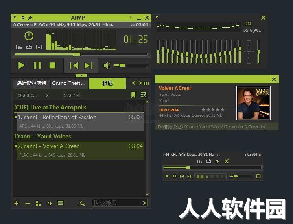293x224 pixels.
Task: Select the 雅尼 playlist tab
Action: coord(107,83)
